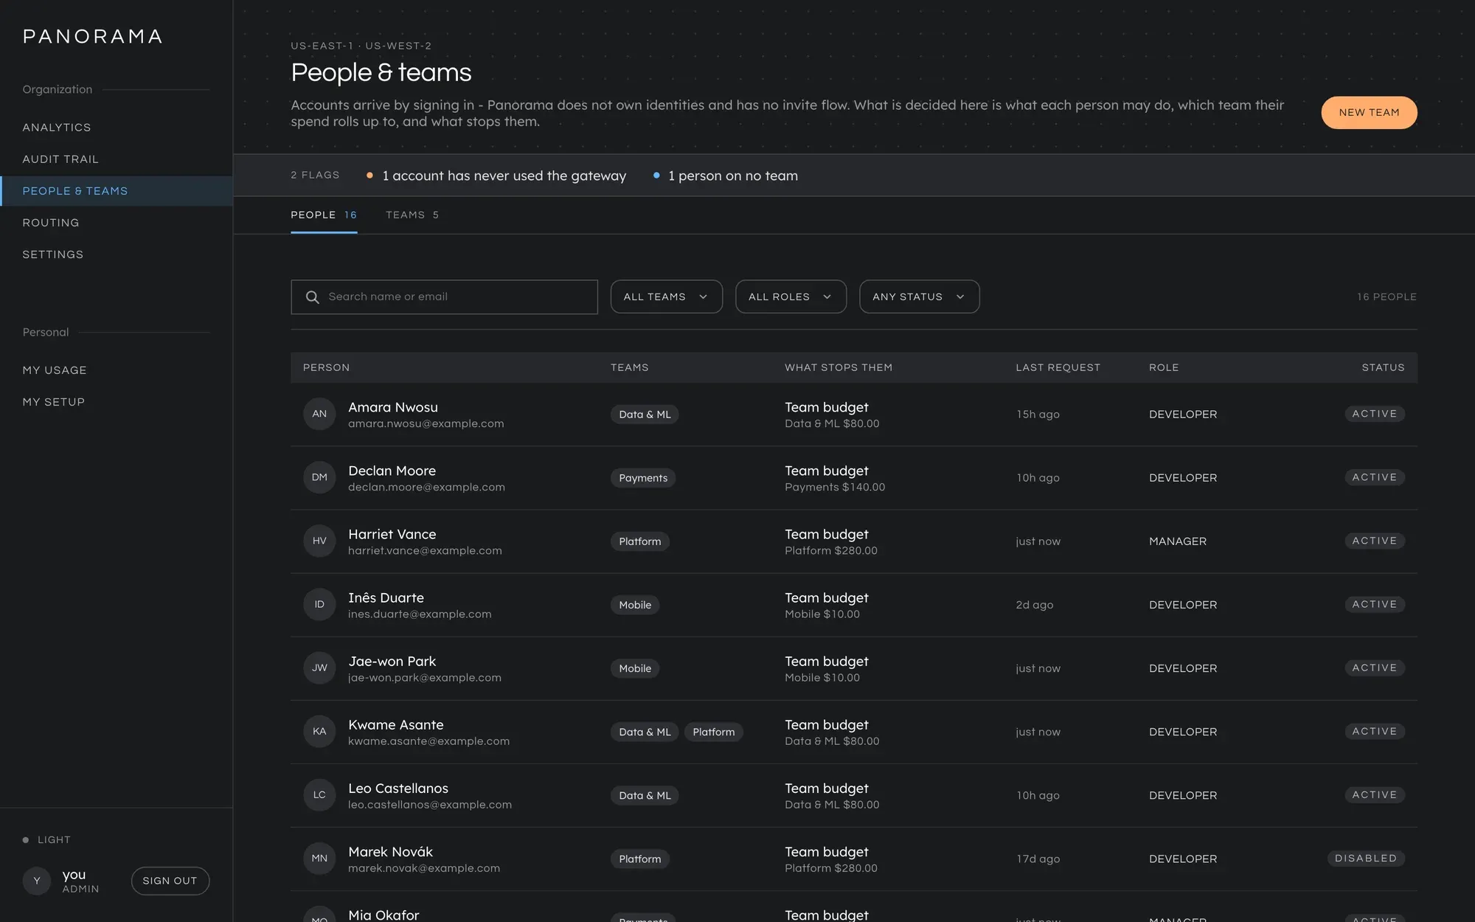Switch to the PEOPLE tab
This screenshot has width=1475, height=922.
[324, 215]
